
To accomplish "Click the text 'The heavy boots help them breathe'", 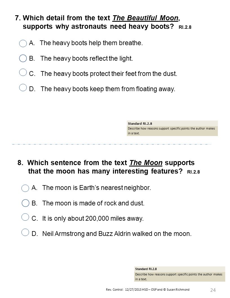I will [91, 43].
